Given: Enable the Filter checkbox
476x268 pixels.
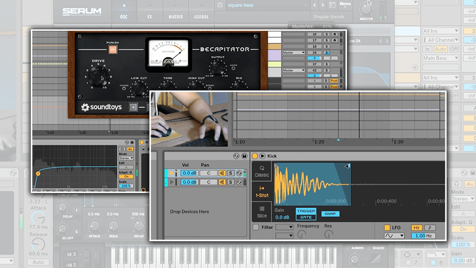Looking at the screenshot, I should tap(256, 227).
